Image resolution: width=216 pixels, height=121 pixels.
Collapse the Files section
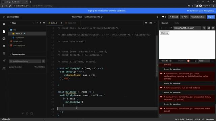10,23
